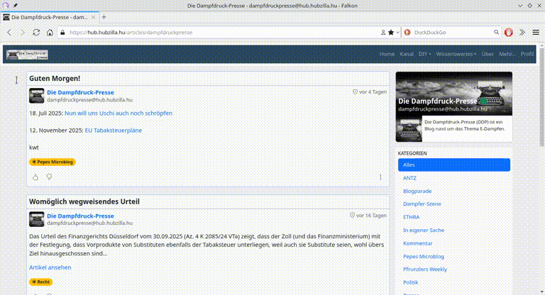Reload the current page
The height and width of the screenshot is (295, 545).
click(36, 33)
